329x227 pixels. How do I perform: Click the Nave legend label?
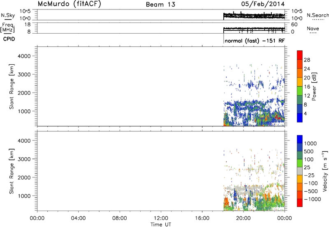coord(313,29)
